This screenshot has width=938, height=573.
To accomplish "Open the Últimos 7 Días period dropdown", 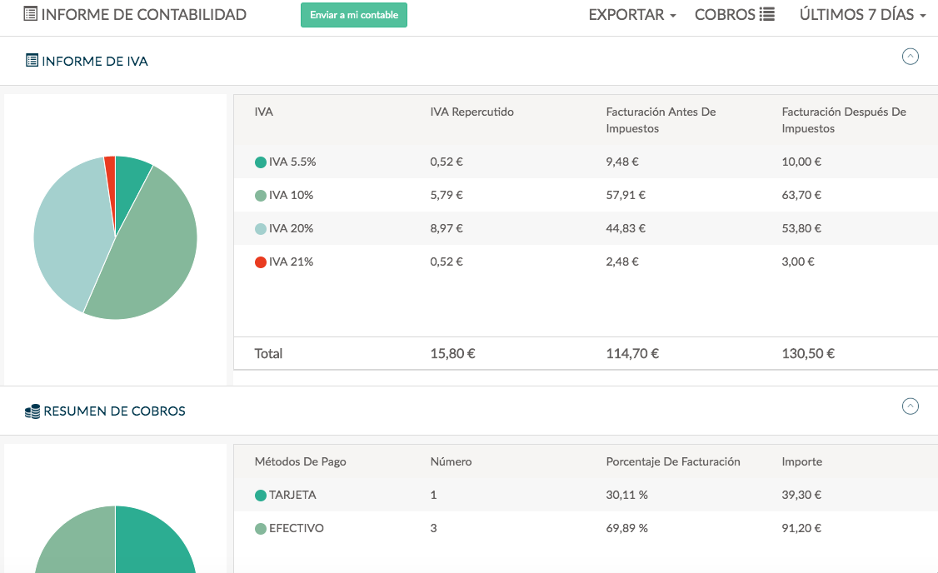I will coord(862,15).
